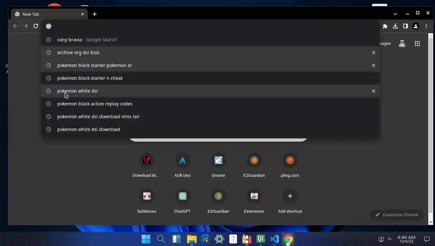The image size is (435, 246).
Task: Select 'archive org dsi bios' suggestion
Action: [x=210, y=53]
